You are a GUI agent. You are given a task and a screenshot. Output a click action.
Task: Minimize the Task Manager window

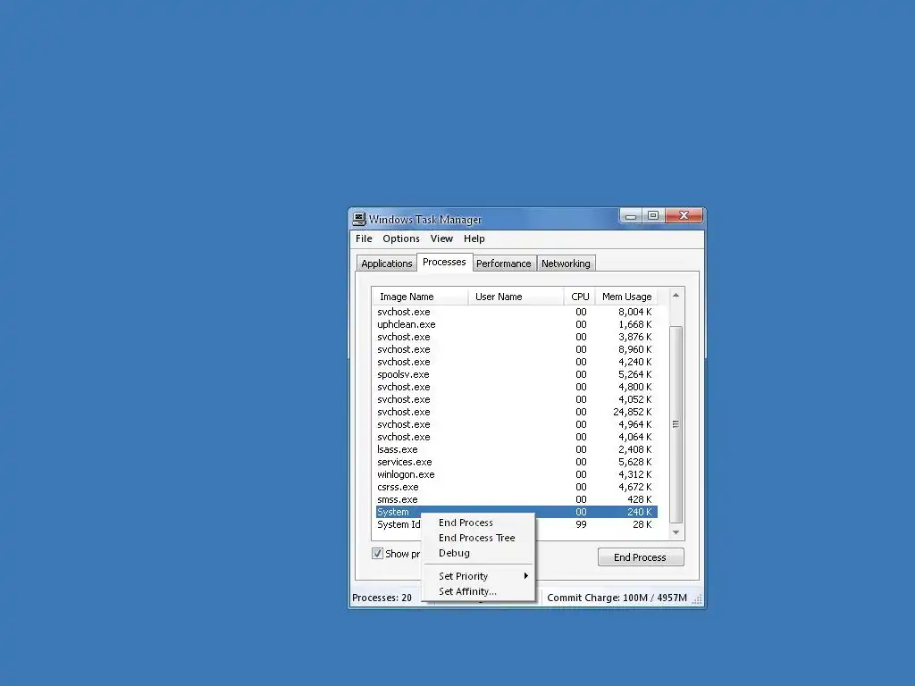[x=631, y=216]
